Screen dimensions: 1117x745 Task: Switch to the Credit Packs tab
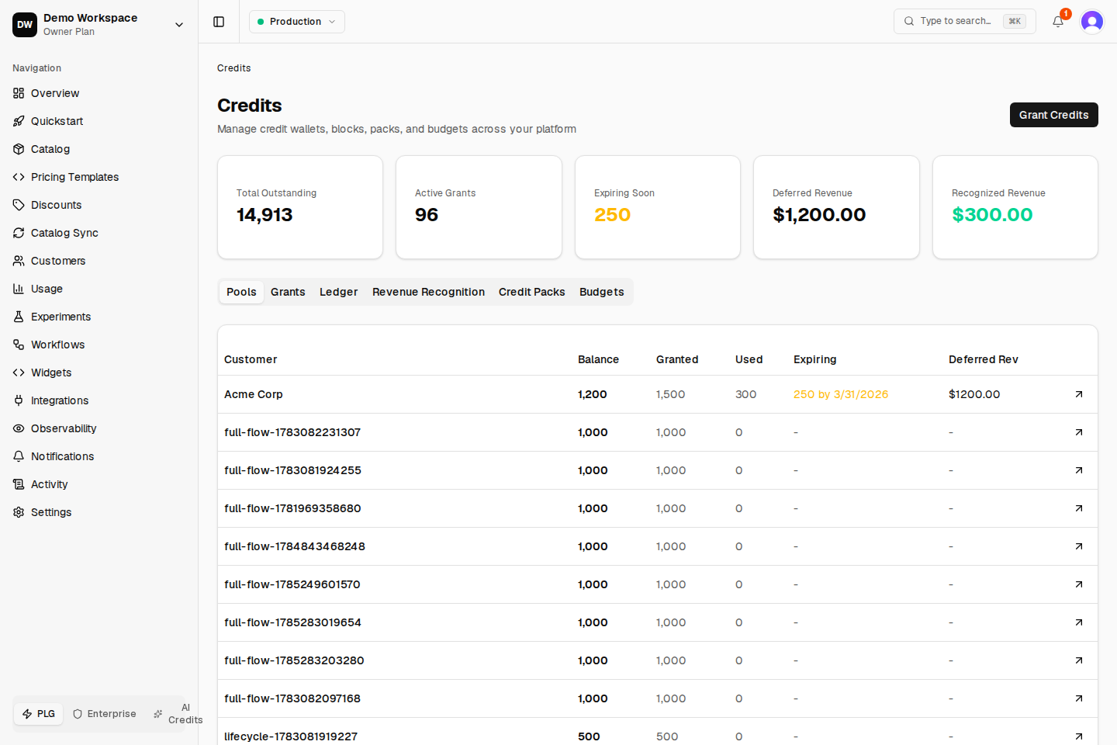[x=532, y=292]
